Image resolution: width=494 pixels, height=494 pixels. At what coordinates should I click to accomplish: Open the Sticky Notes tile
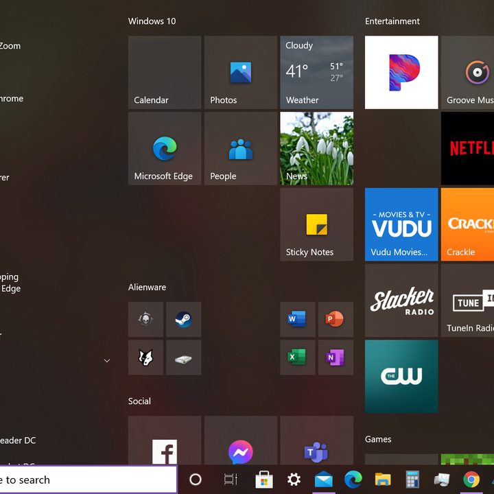pos(316,224)
